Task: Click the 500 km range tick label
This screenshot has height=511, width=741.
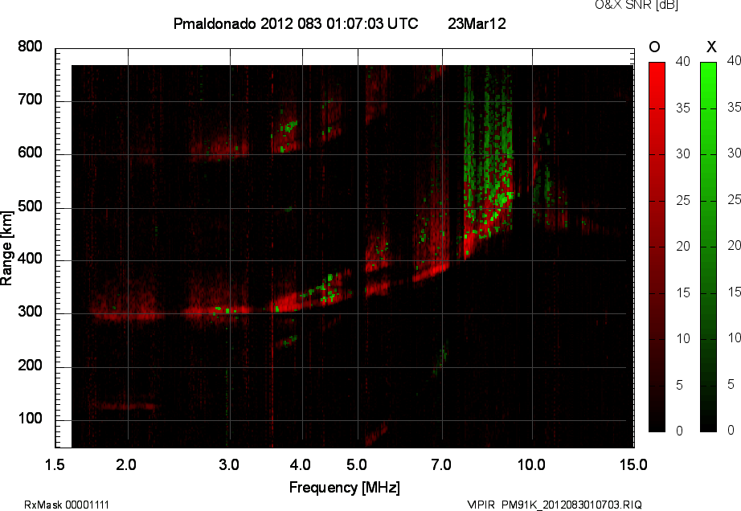Action: (x=31, y=206)
